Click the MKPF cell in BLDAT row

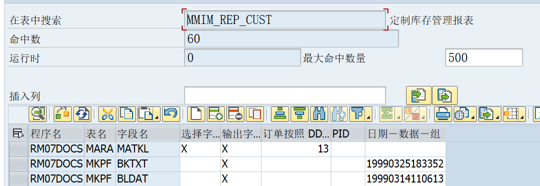point(100,179)
